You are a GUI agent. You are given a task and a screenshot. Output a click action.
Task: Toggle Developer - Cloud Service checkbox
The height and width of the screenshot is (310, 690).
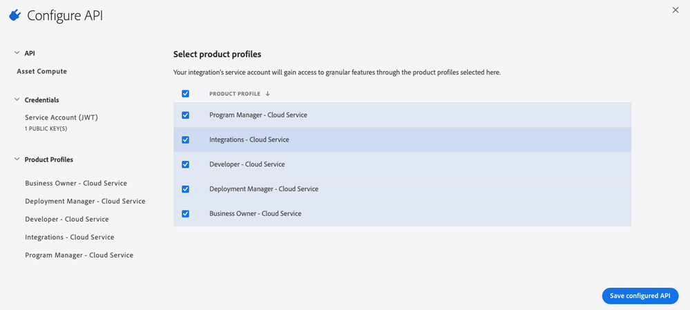185,164
